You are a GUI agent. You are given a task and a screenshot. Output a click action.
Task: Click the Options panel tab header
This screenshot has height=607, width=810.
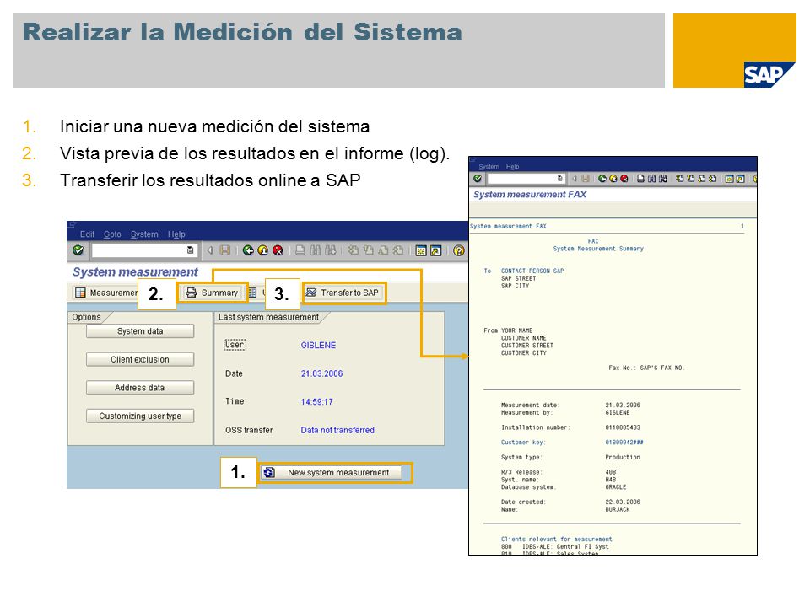tap(87, 317)
